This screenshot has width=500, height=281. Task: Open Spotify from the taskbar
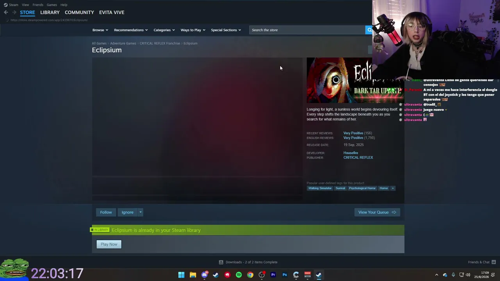(x=239, y=275)
